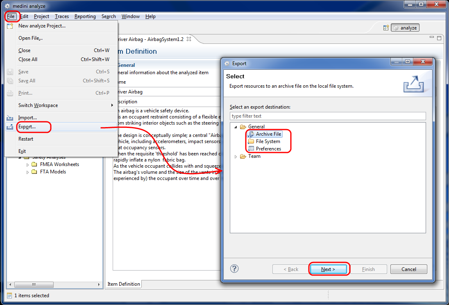This screenshot has width=449, height=305.
Task: Open the Search menu
Action: click(109, 16)
